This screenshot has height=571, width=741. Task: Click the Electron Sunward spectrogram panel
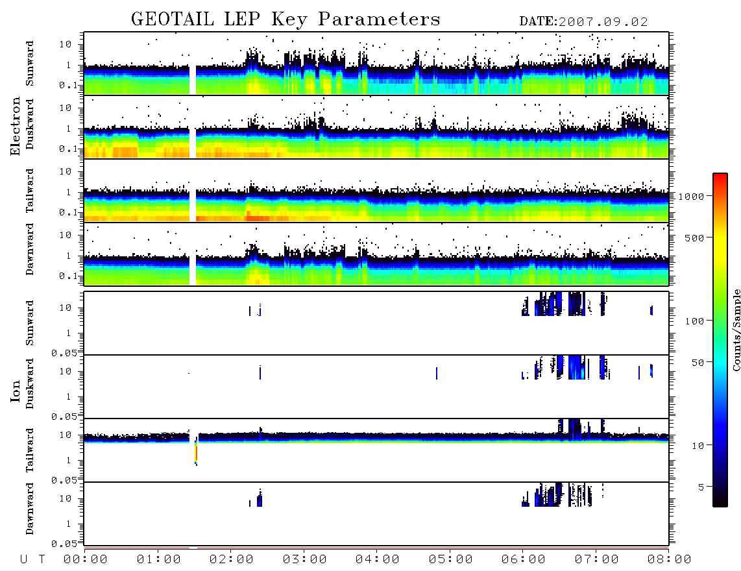(x=376, y=64)
